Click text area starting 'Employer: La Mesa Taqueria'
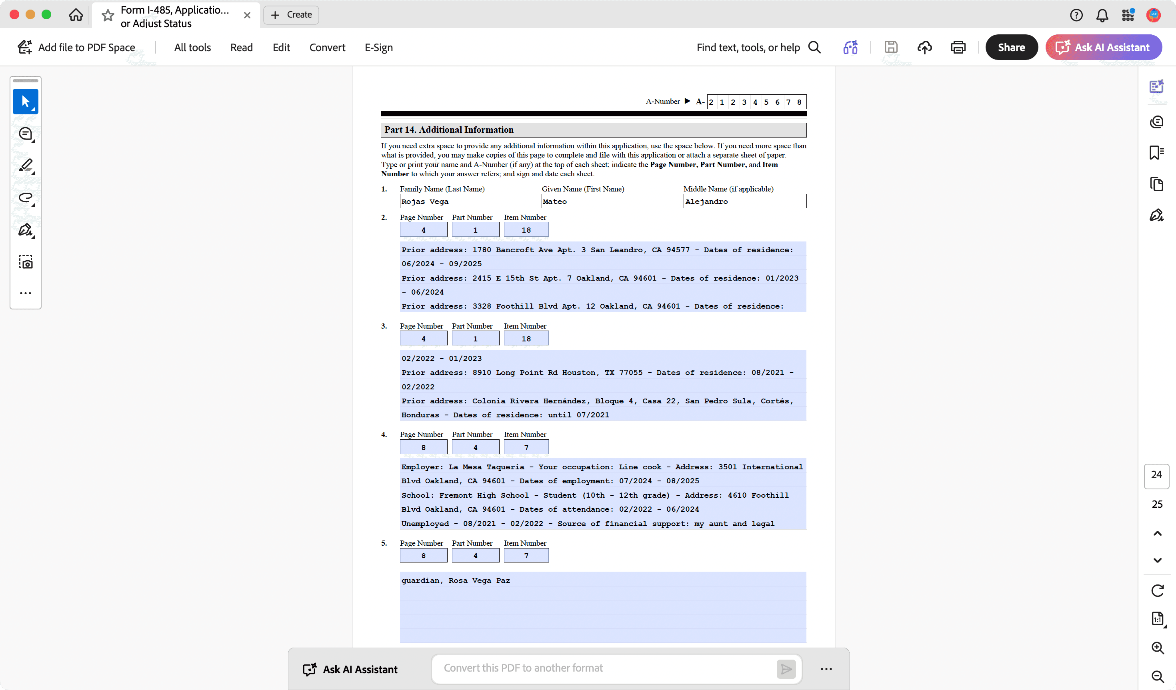 pos(602,495)
